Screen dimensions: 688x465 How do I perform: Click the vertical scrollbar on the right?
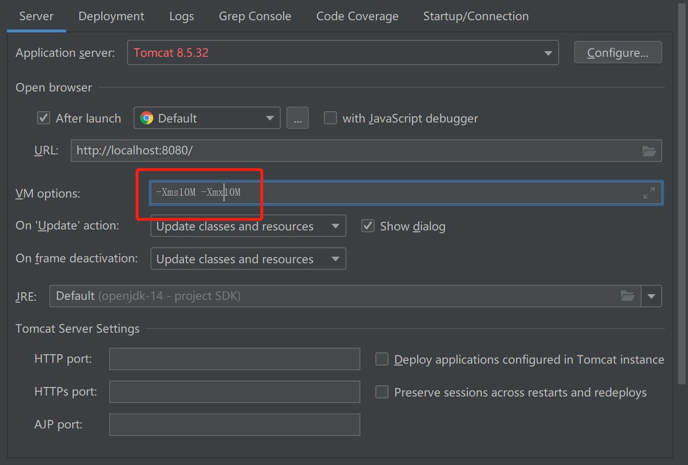point(682,188)
